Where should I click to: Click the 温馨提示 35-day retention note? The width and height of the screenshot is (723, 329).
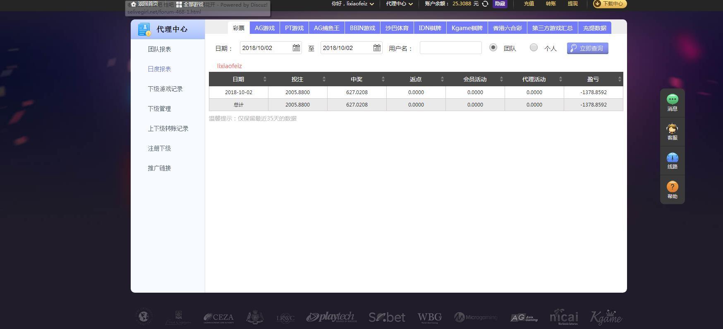click(253, 118)
